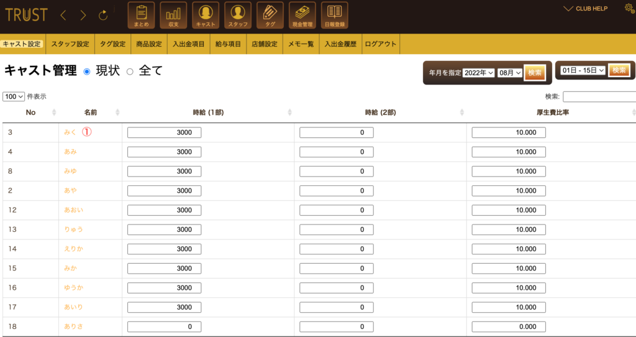Click 時給 (1部) field for ありさ

click(x=164, y=326)
